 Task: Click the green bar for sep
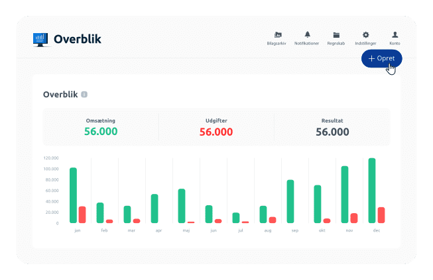pyautogui.click(x=290, y=201)
